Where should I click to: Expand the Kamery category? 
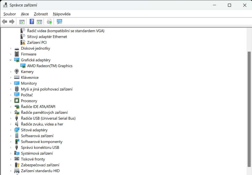(11, 72)
